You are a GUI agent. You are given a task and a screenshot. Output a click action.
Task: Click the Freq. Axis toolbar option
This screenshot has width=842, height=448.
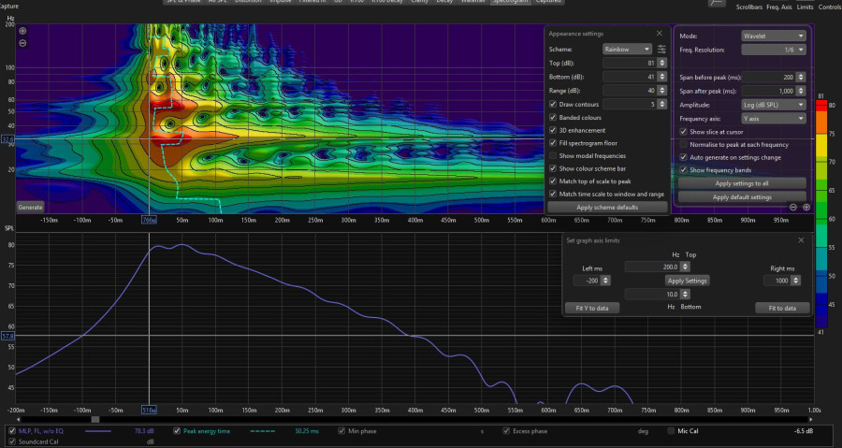(779, 7)
